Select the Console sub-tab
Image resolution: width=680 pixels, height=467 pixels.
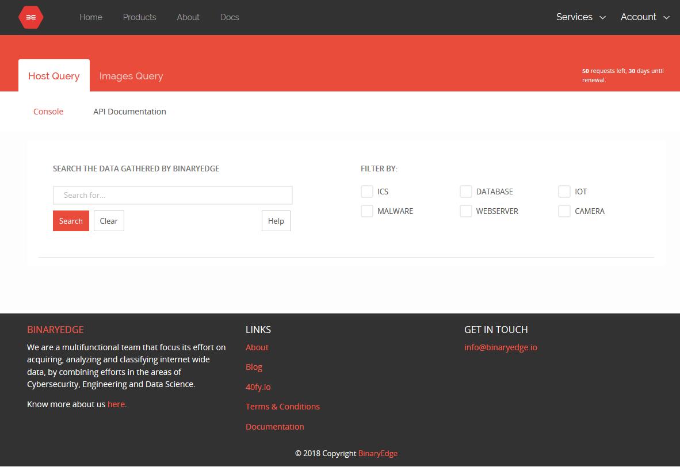click(48, 112)
